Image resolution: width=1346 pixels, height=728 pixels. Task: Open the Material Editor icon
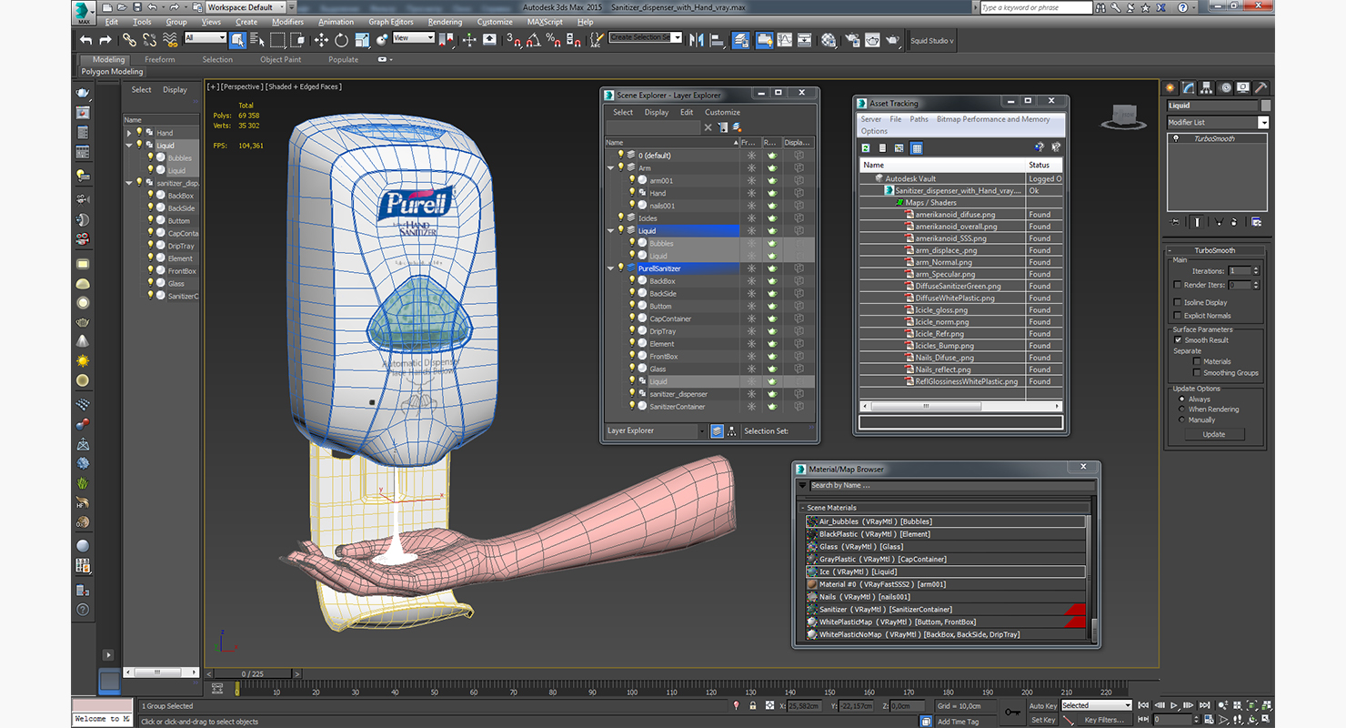[x=829, y=40]
